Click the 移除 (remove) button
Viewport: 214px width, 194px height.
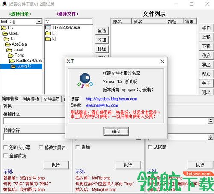point(102,49)
